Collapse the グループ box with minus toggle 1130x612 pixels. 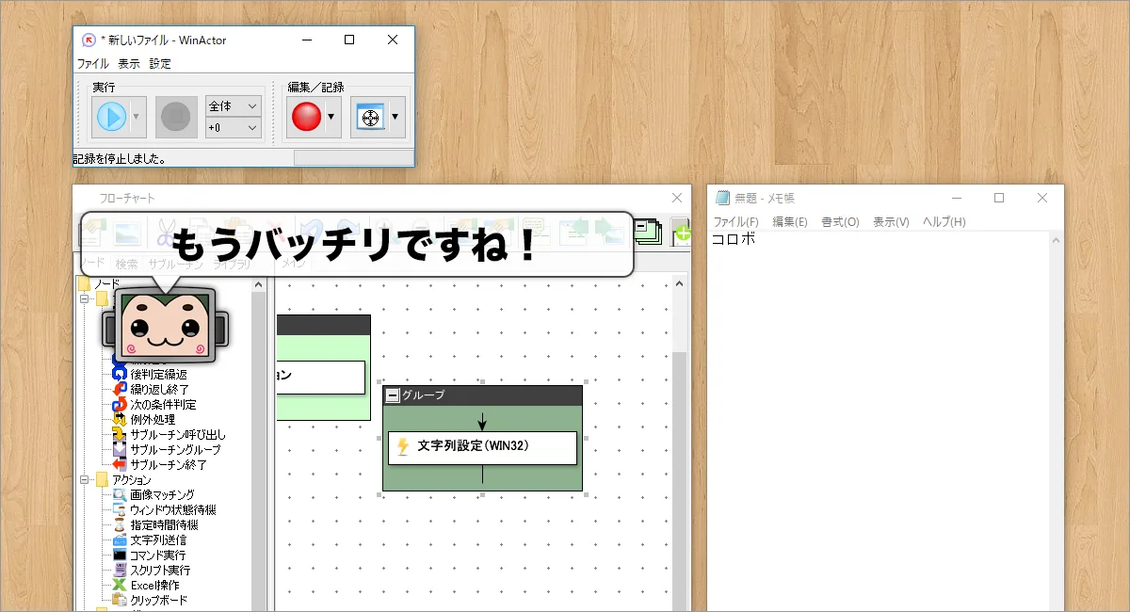[393, 395]
